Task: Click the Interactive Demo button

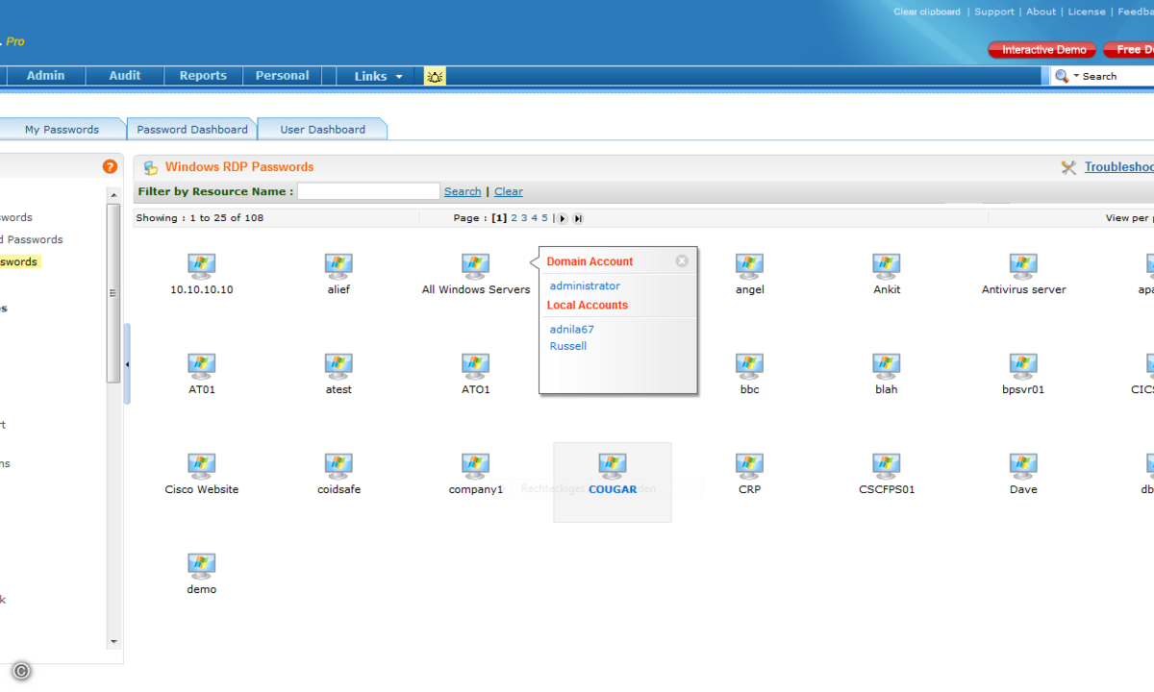Action: [x=1043, y=50]
